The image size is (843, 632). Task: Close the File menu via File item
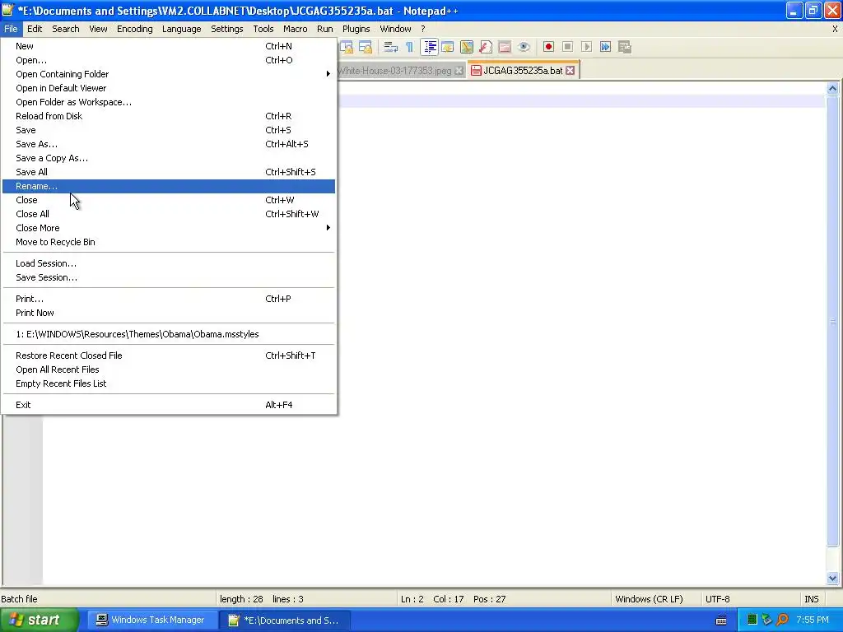pos(11,29)
